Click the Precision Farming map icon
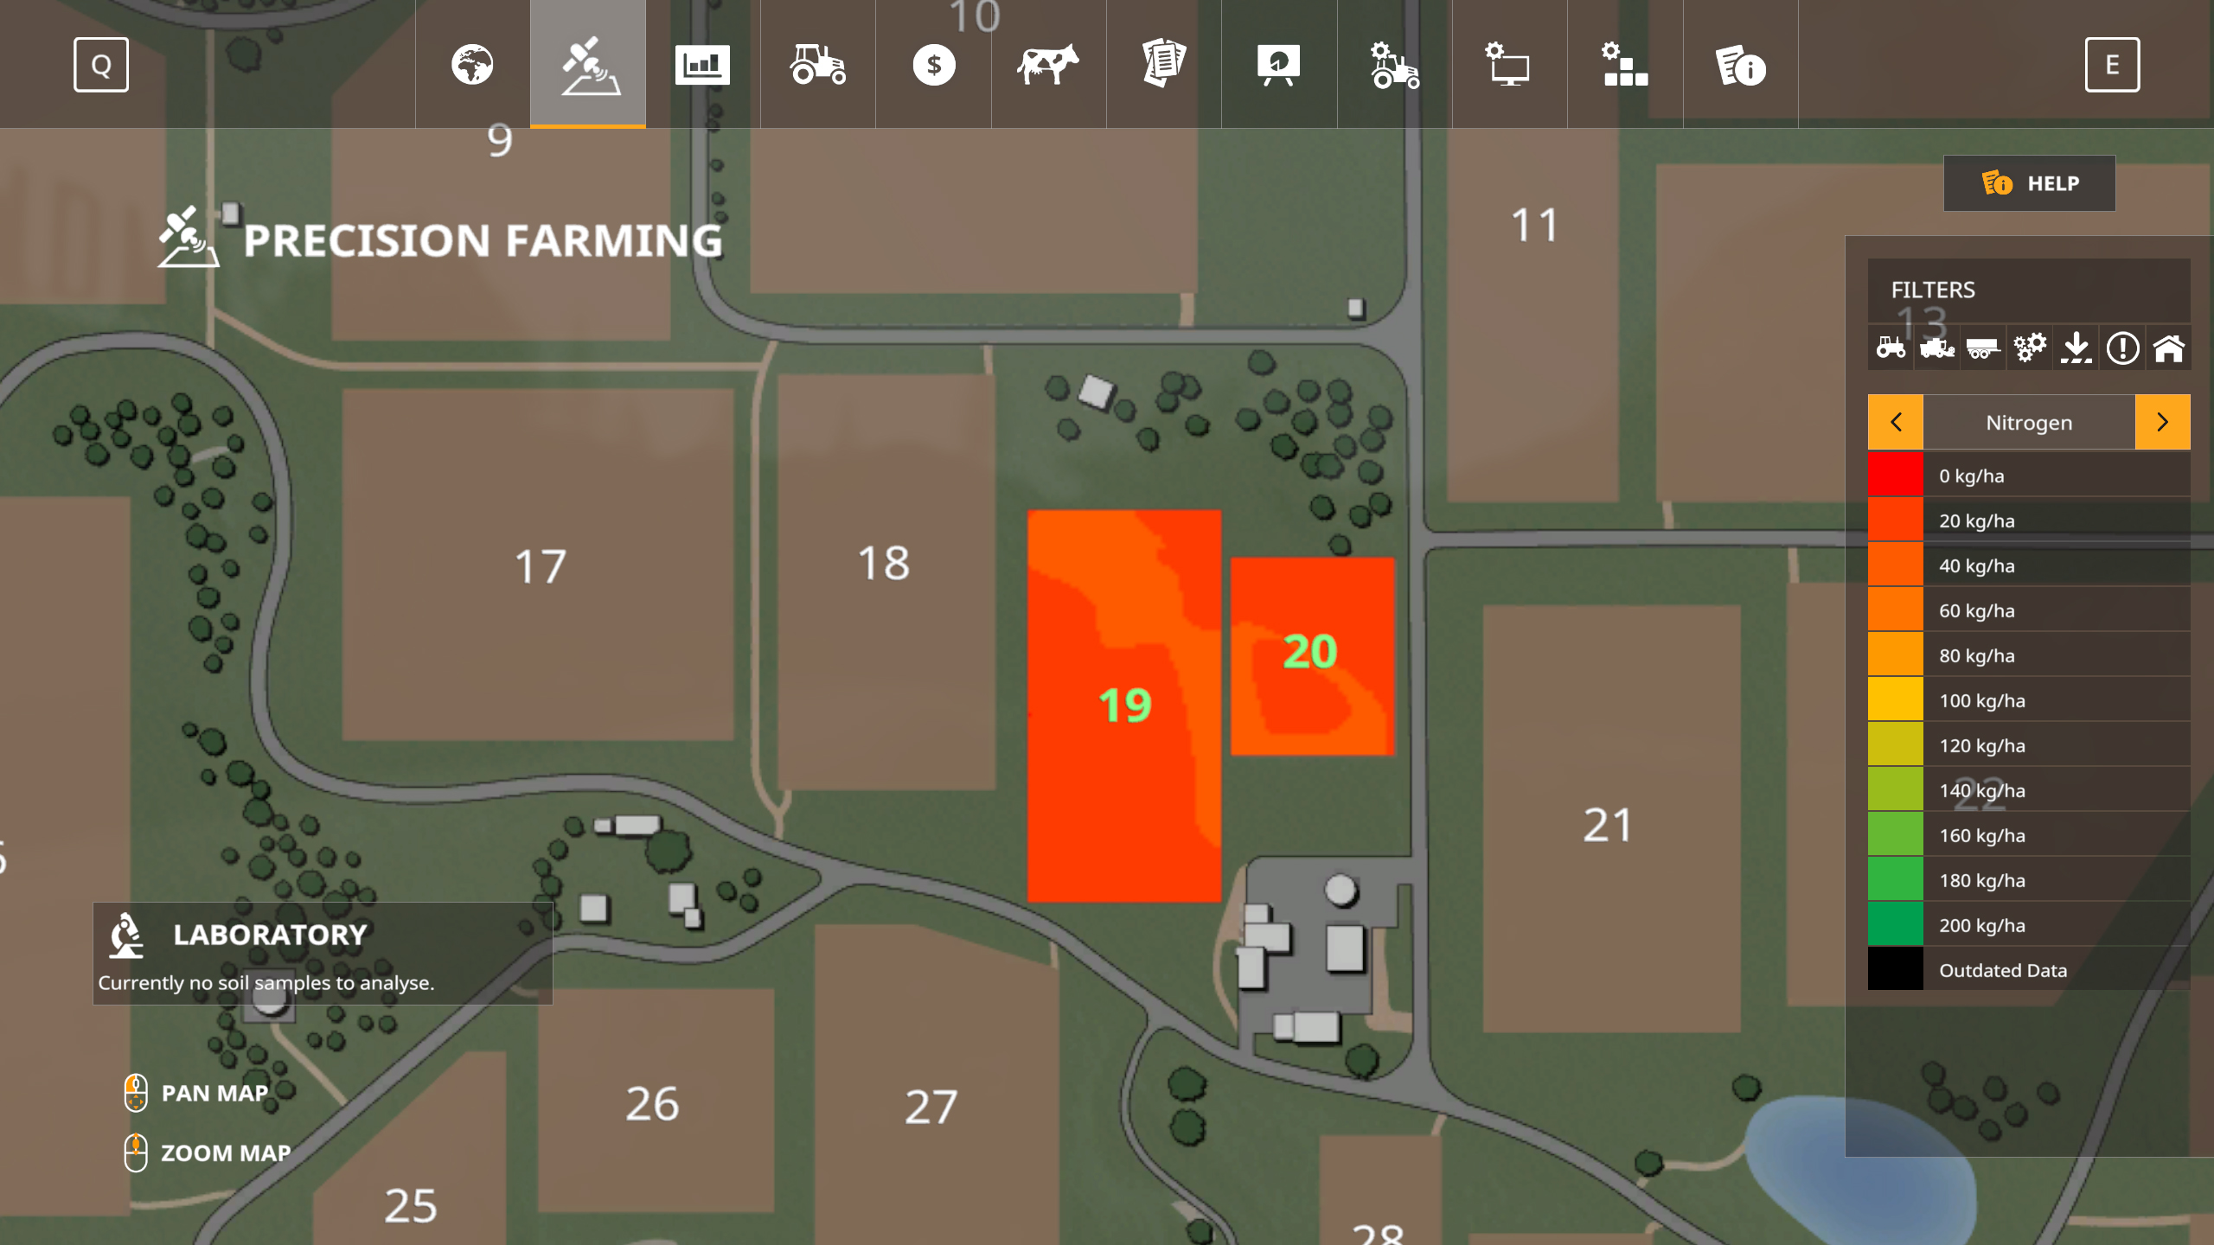 (x=588, y=64)
